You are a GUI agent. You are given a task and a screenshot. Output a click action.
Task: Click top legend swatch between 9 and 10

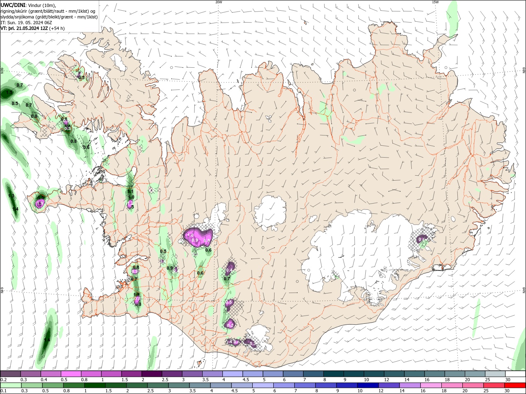pyautogui.click(x=354, y=374)
